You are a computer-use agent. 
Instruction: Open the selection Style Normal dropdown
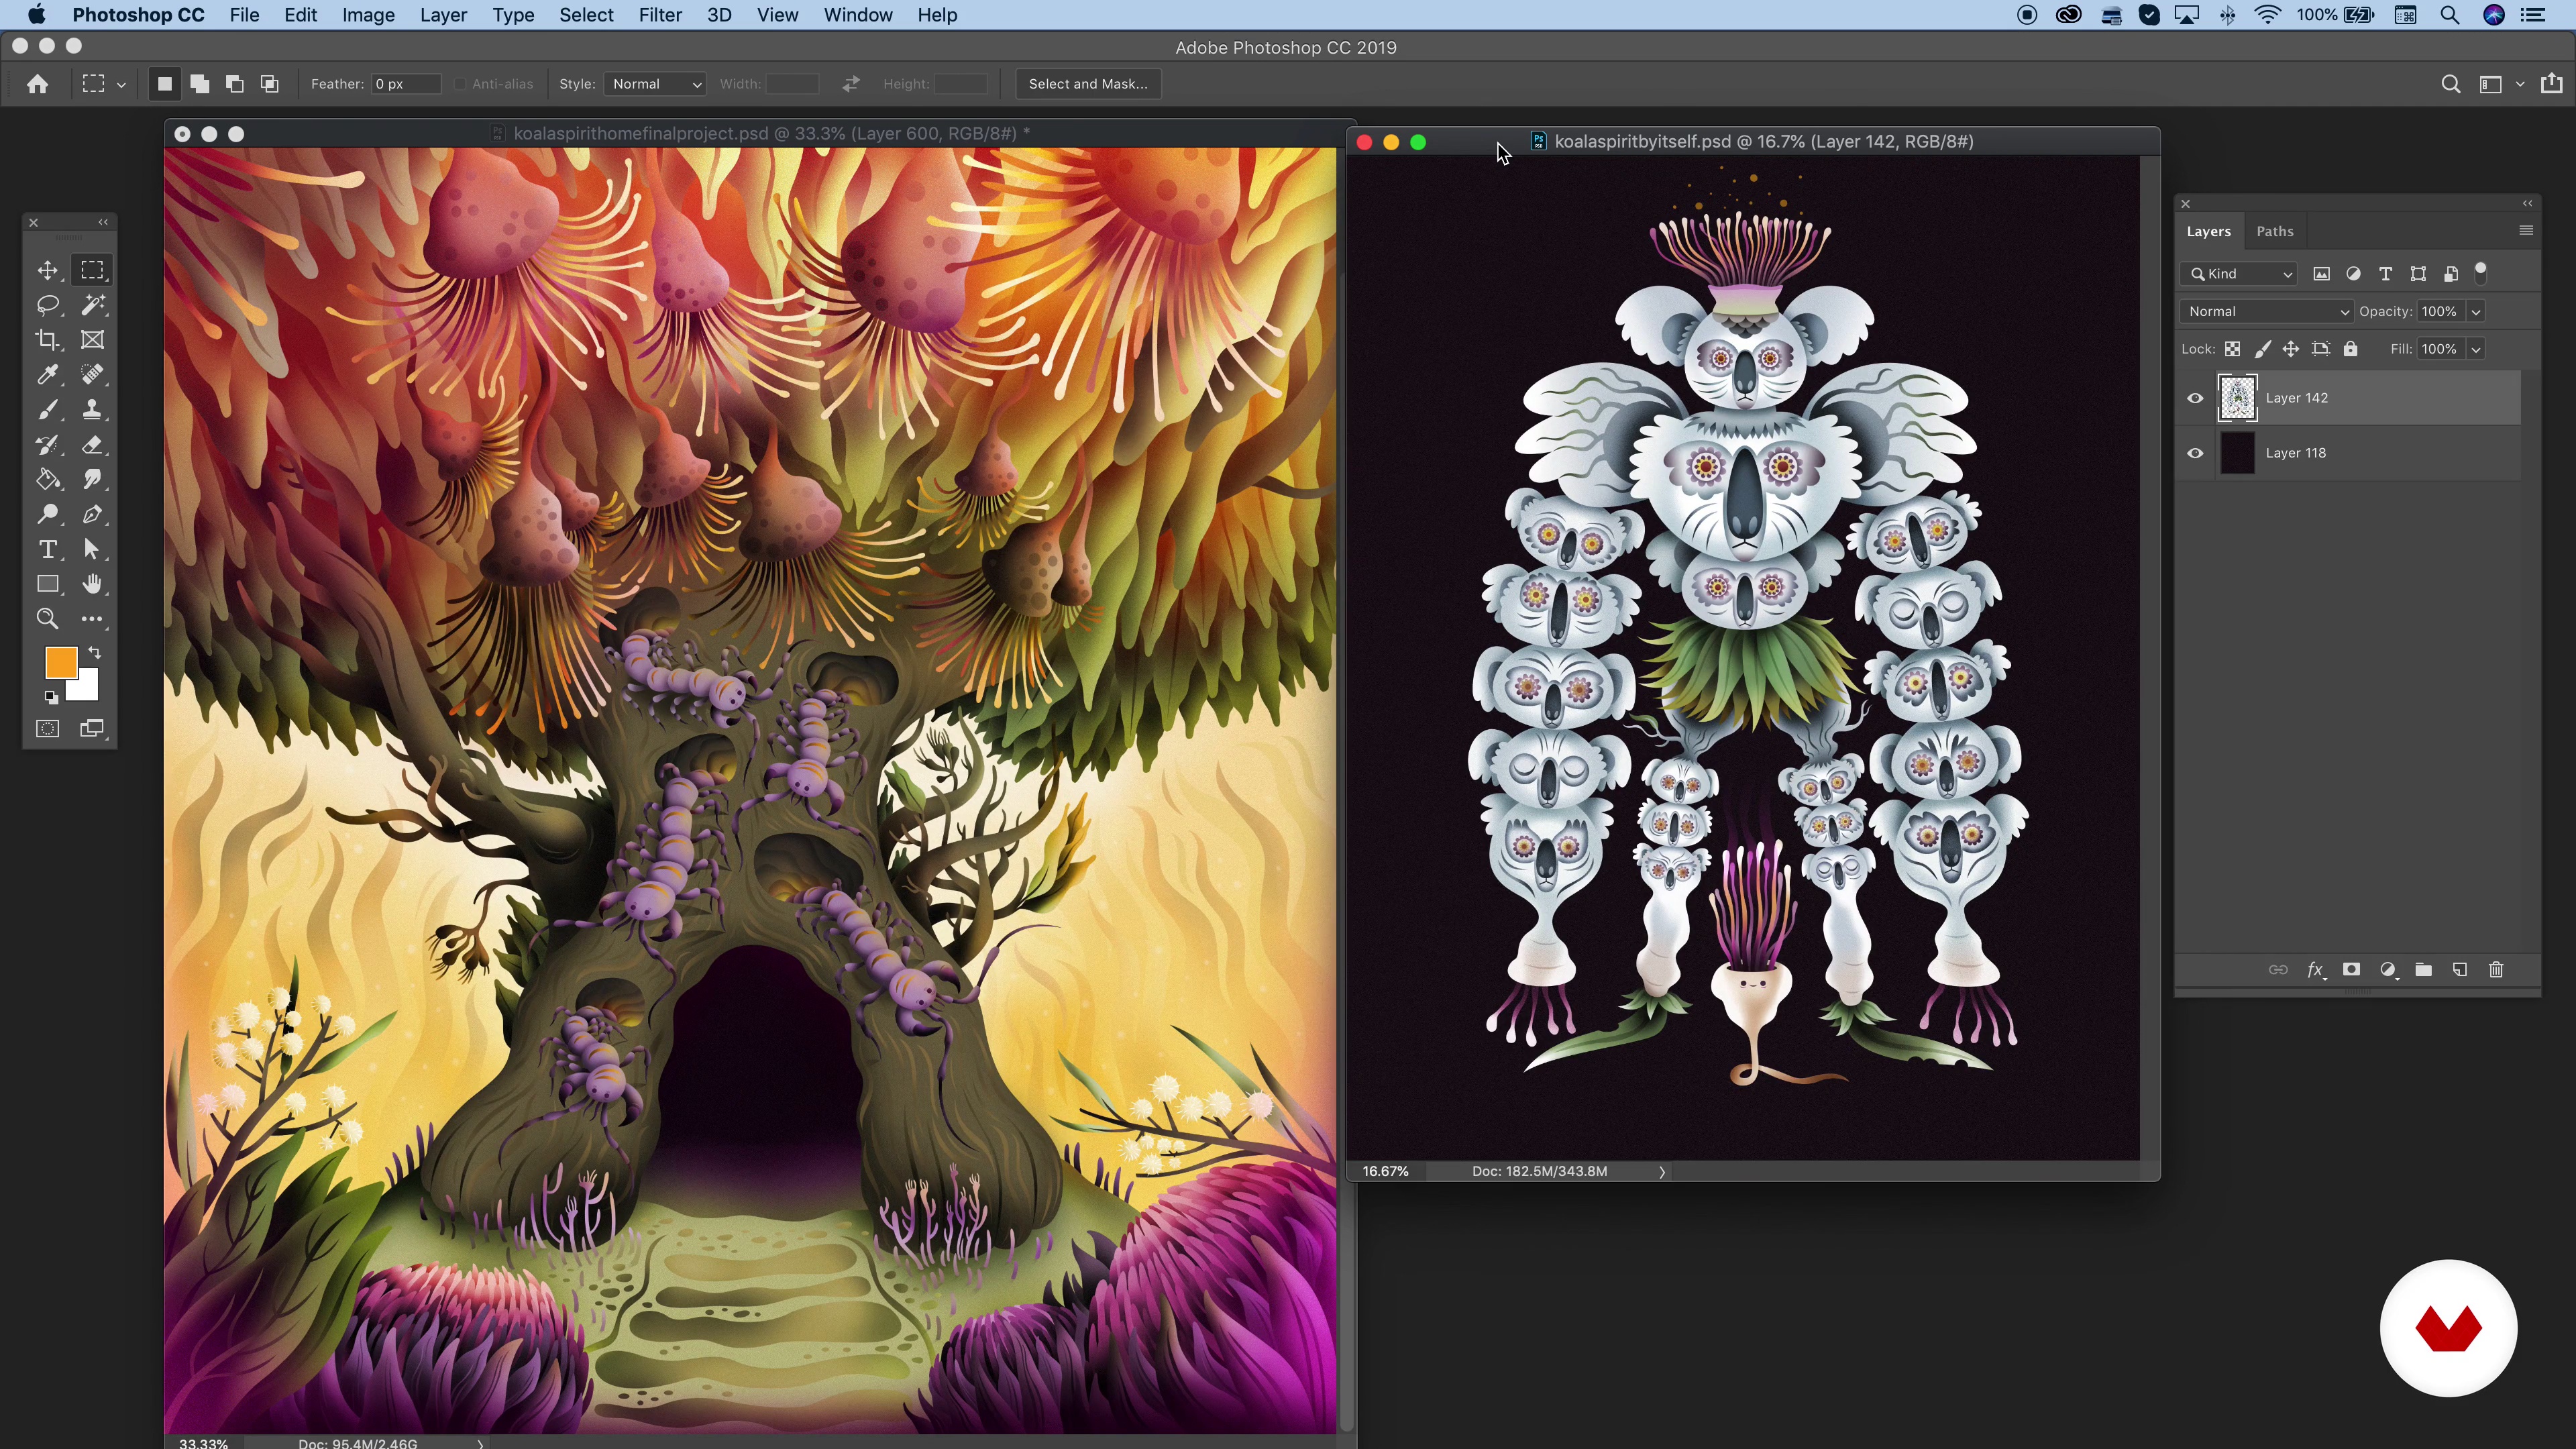pyautogui.click(x=655, y=84)
